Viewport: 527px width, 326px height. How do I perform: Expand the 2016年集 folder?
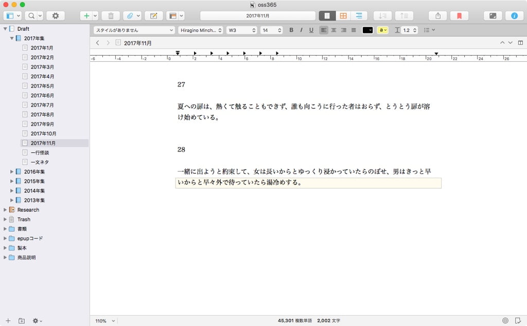12,172
